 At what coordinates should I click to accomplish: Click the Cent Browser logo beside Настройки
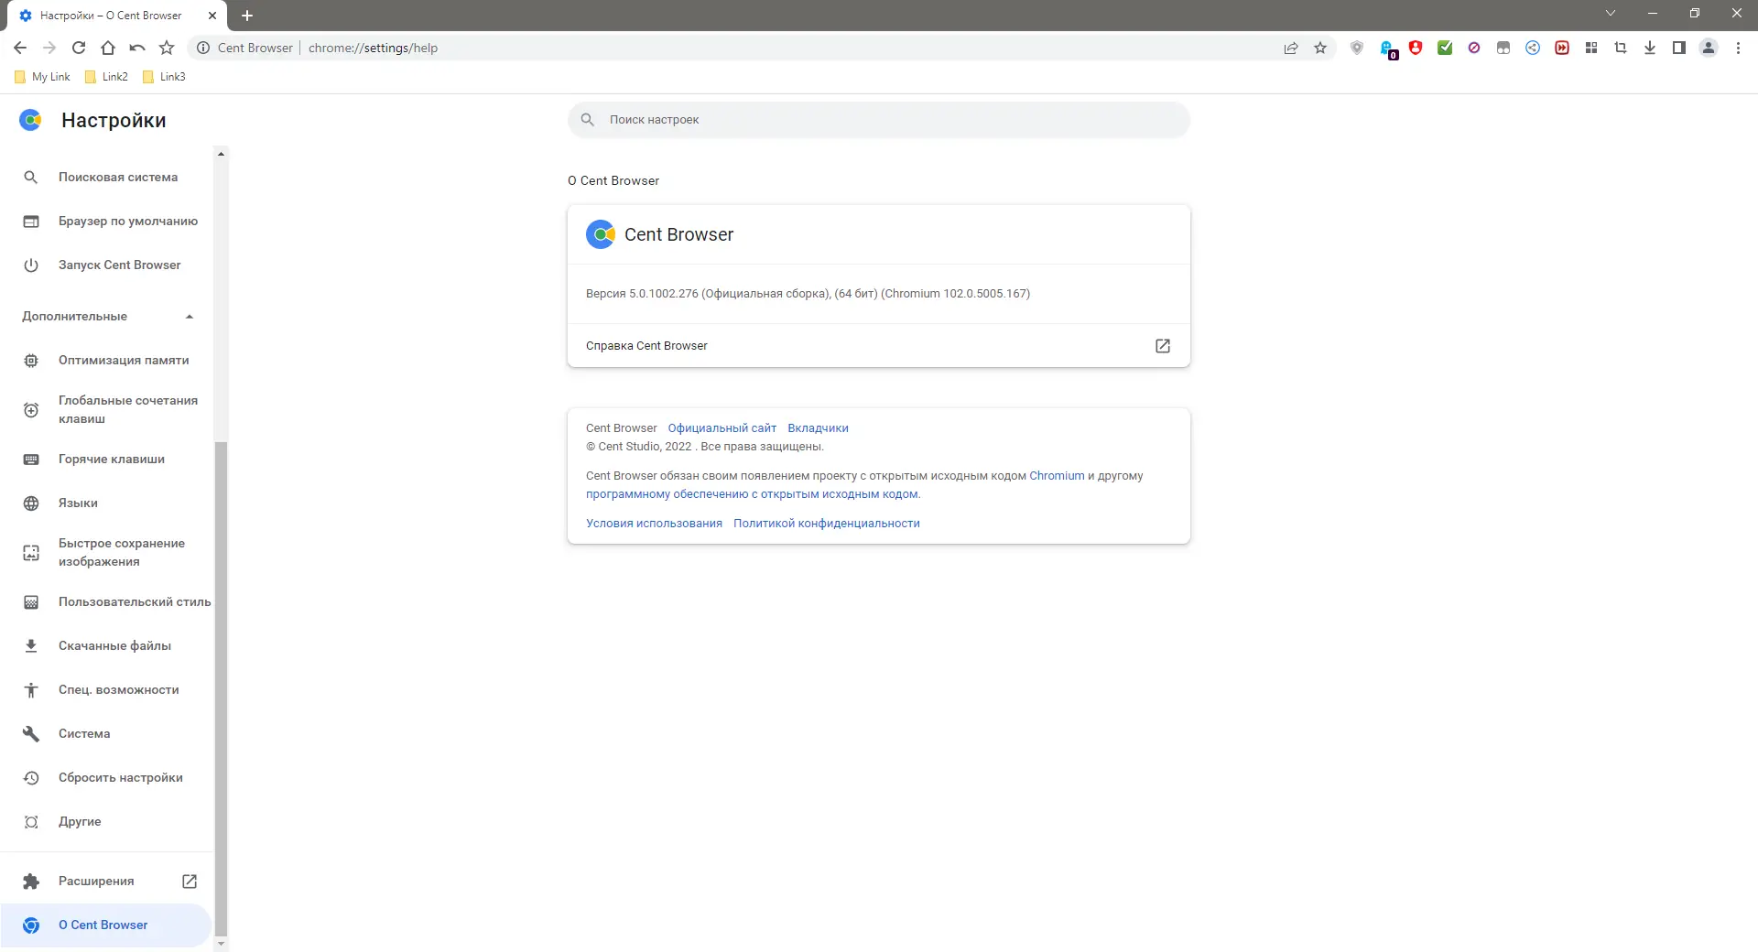point(31,120)
